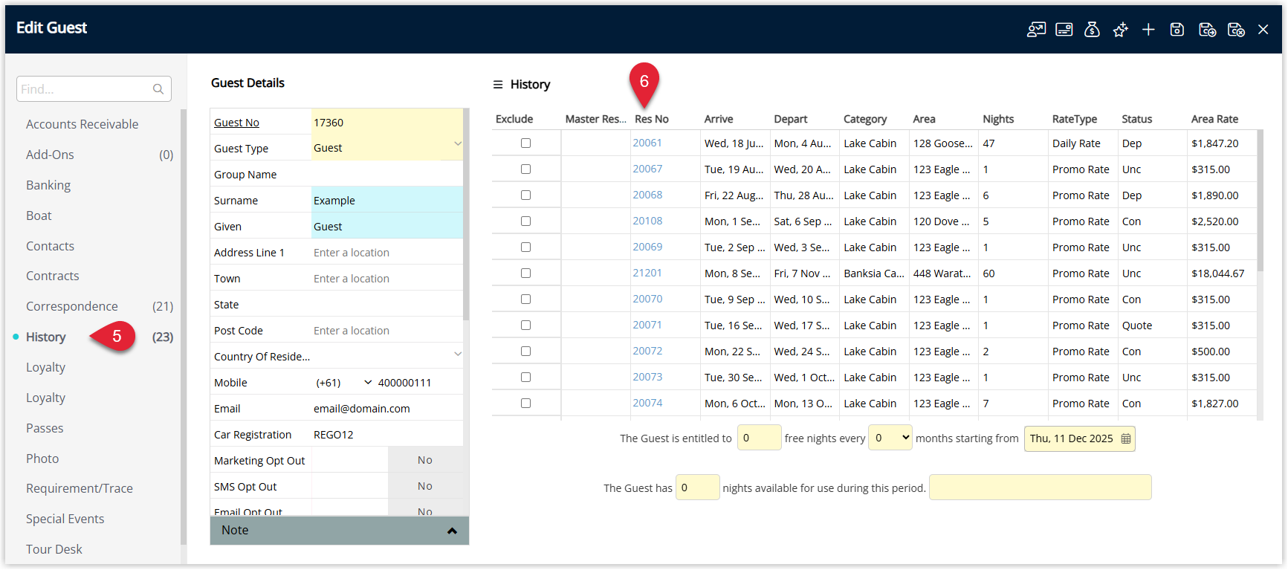1288x570 pixels.
Task: Tick Exclude checkbox for reservation 20070
Action: pyautogui.click(x=526, y=299)
